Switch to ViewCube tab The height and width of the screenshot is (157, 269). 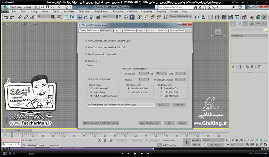click(x=162, y=31)
